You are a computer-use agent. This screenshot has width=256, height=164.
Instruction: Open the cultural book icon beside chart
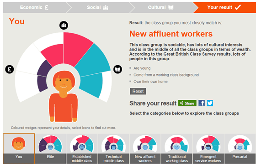[x=118, y=69]
